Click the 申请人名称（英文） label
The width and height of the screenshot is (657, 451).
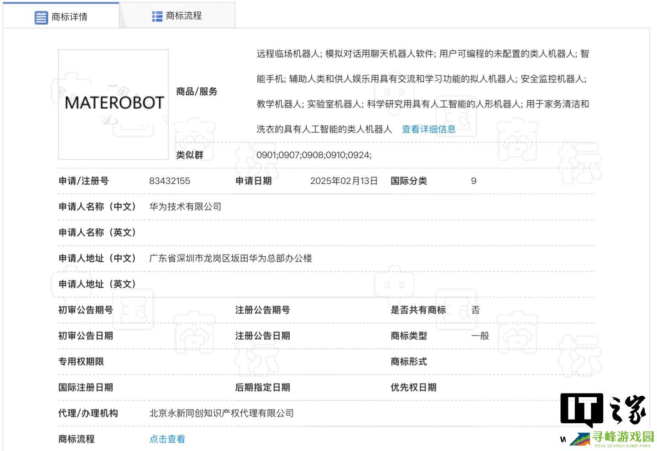[97, 233]
